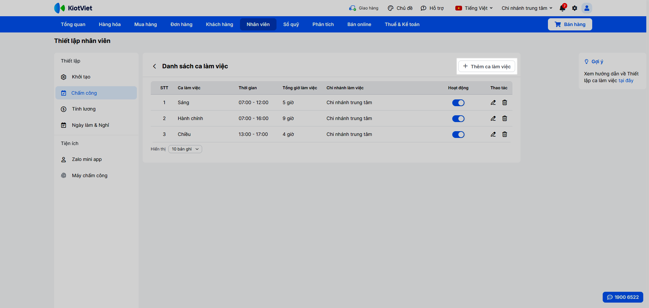
Task: Open the Hàng hóa menu
Action: tap(110, 24)
